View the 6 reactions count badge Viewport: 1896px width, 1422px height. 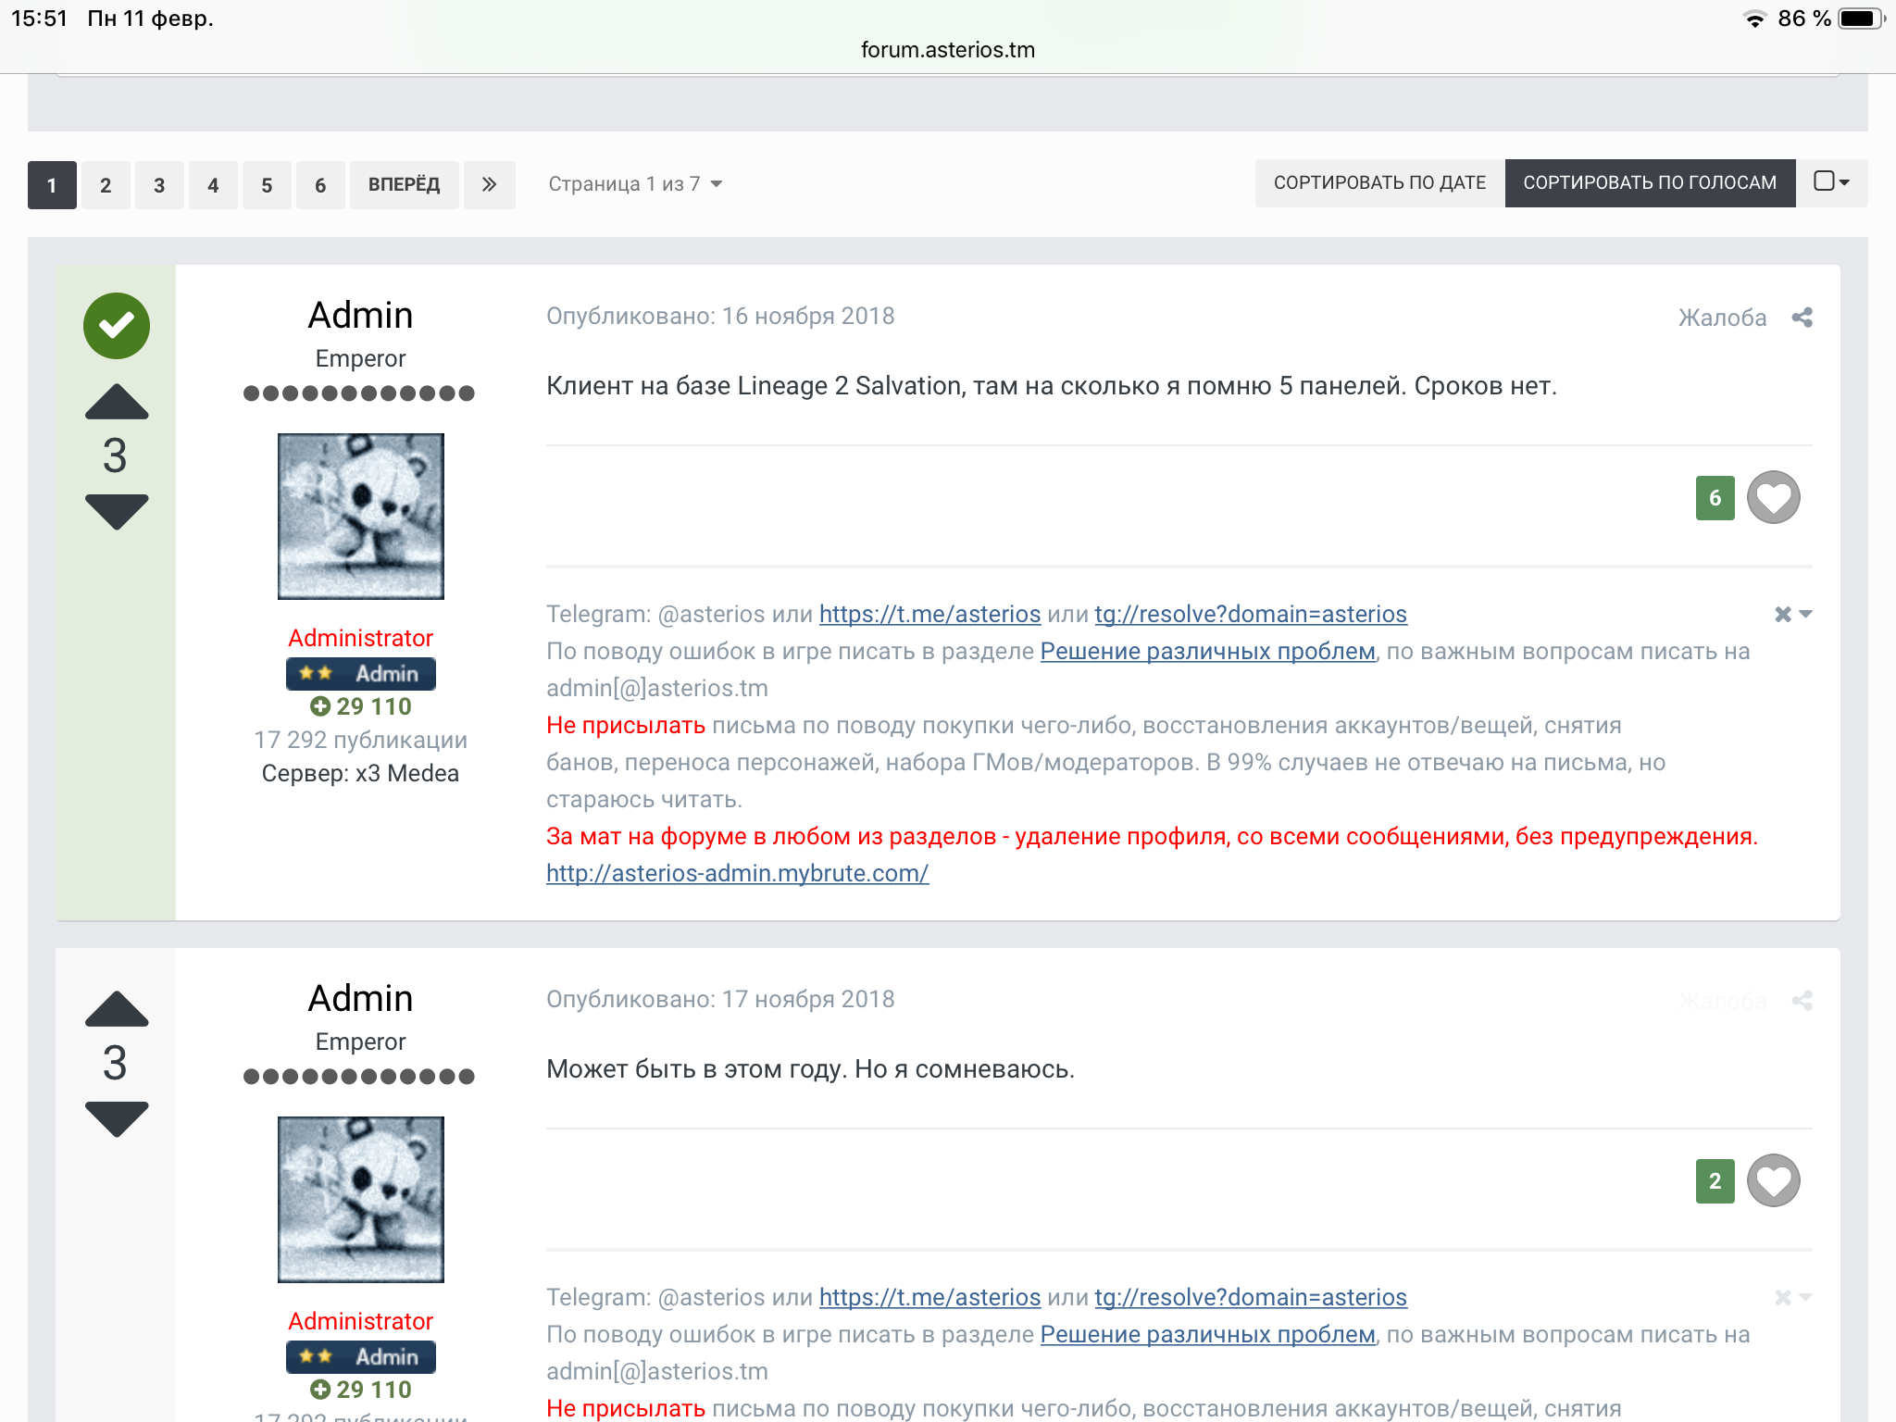(1715, 498)
